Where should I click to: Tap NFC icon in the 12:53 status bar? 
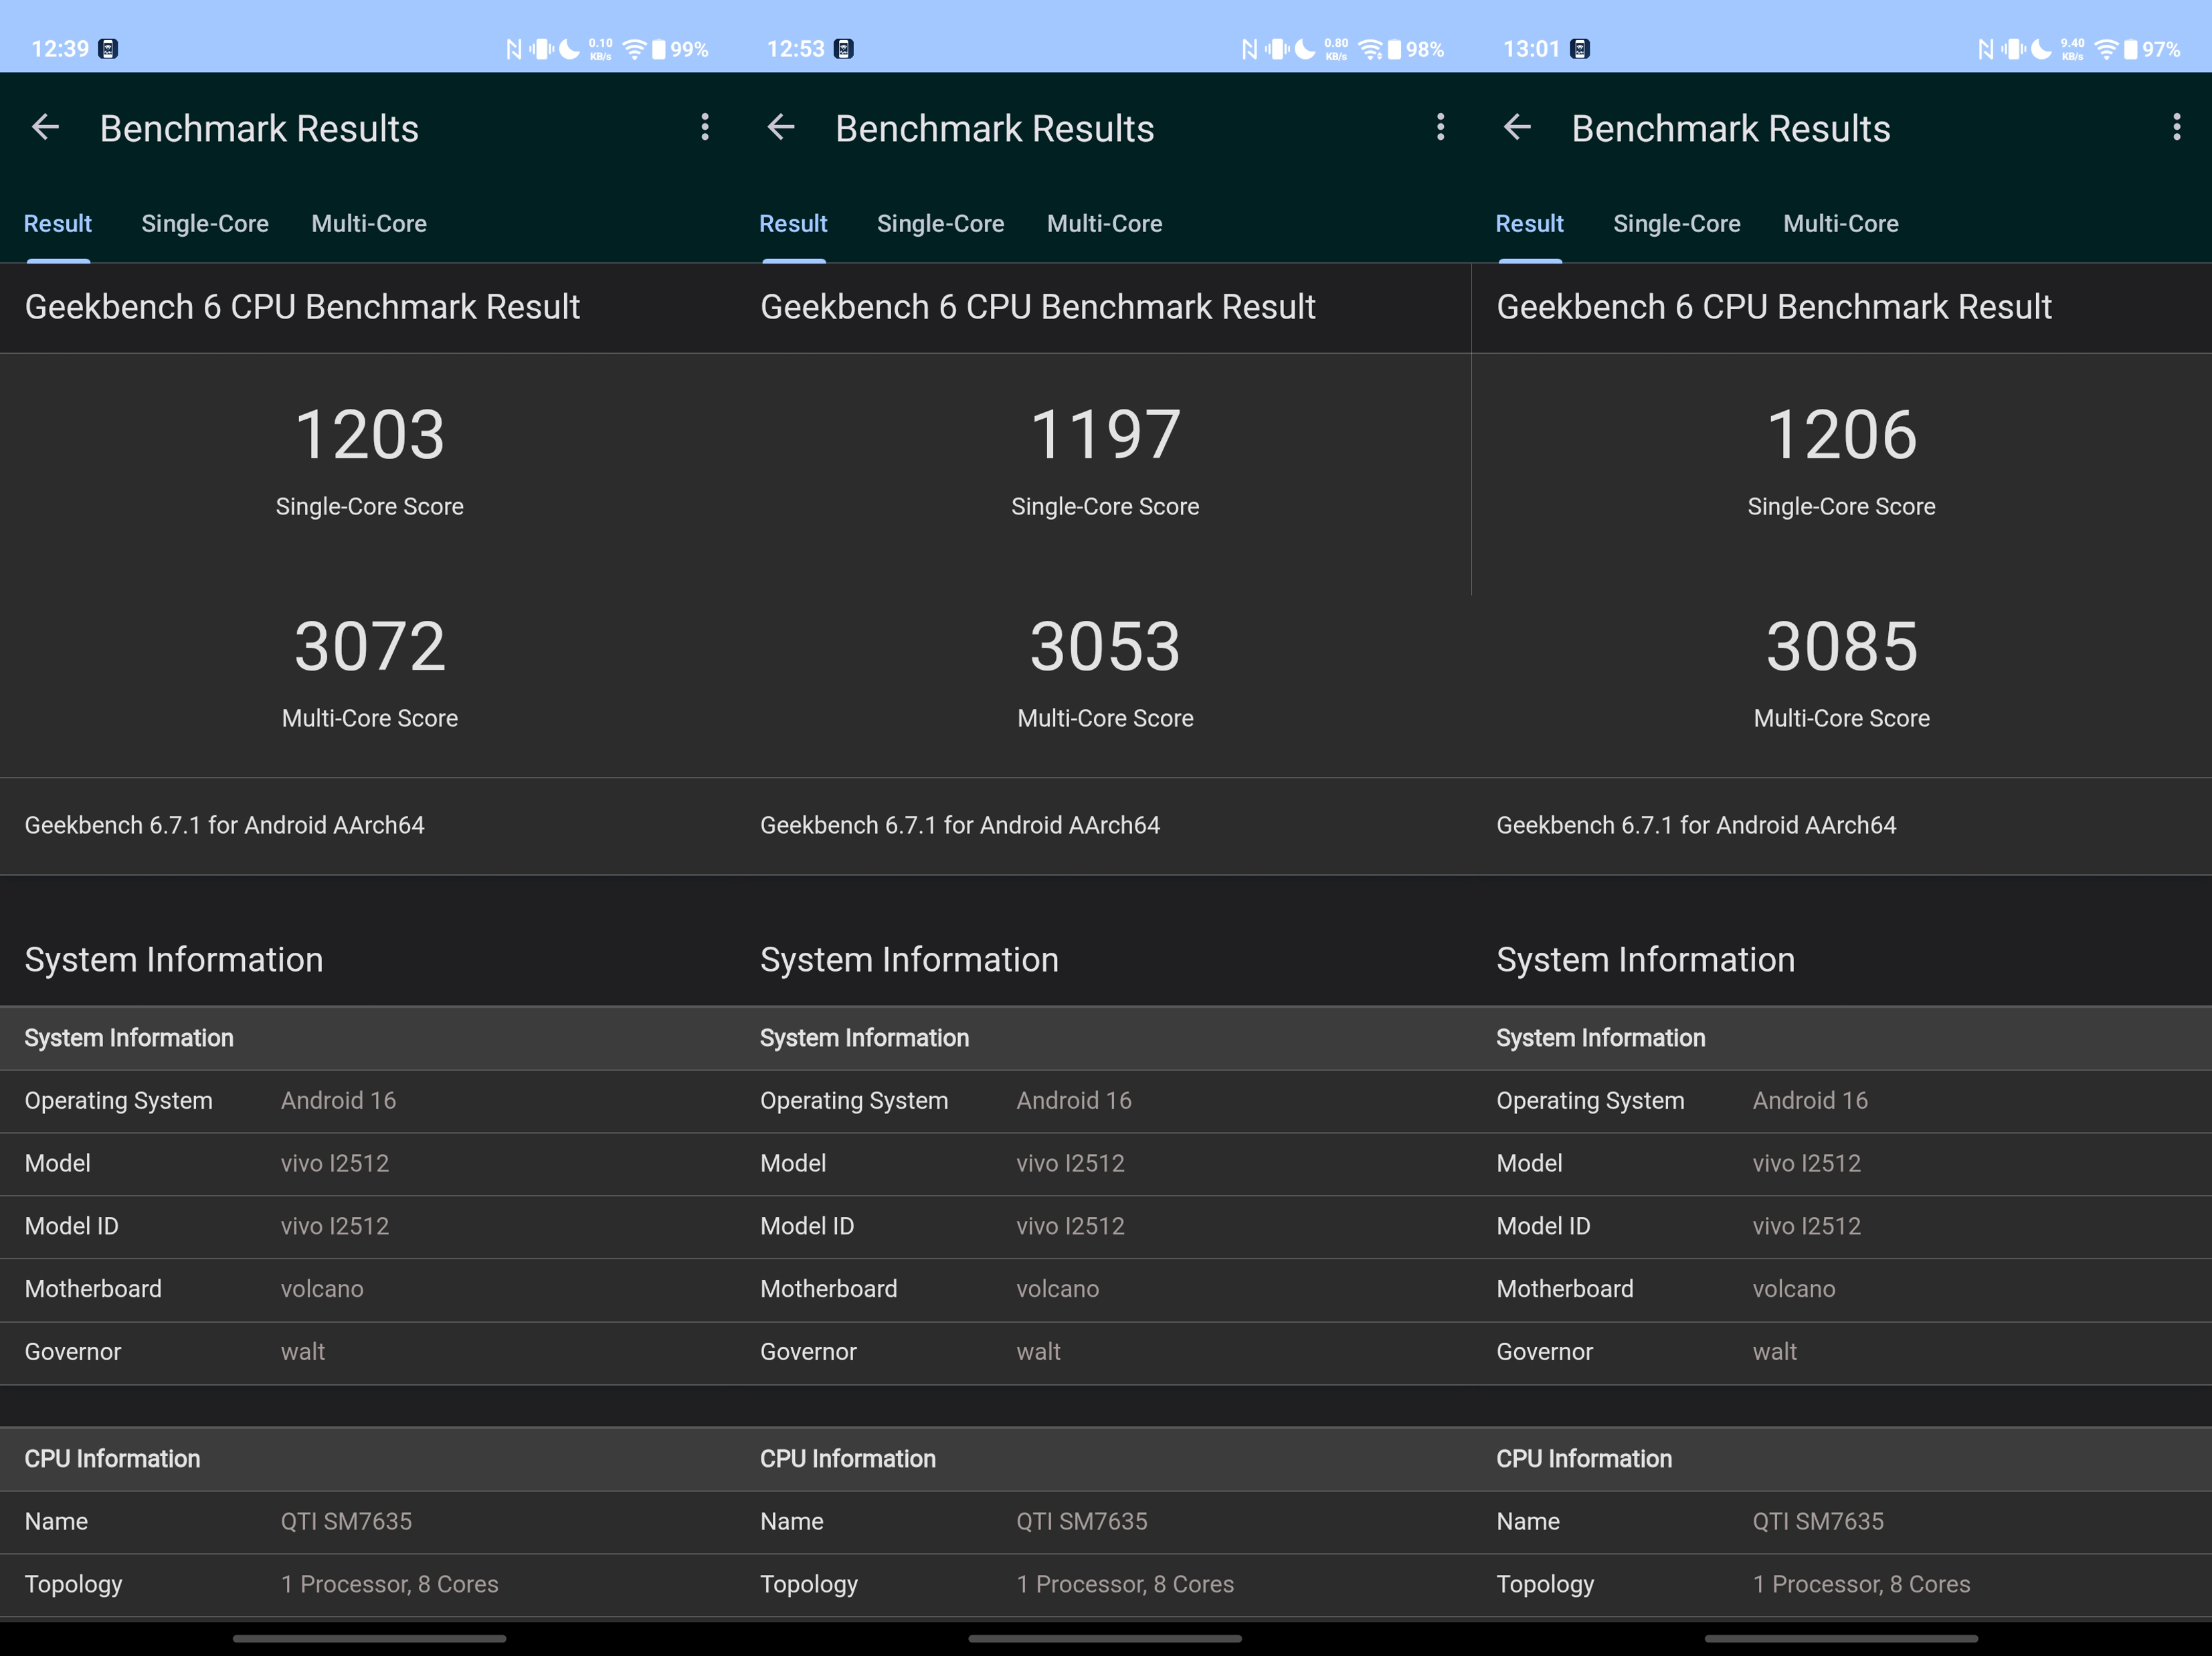pos(1250,49)
